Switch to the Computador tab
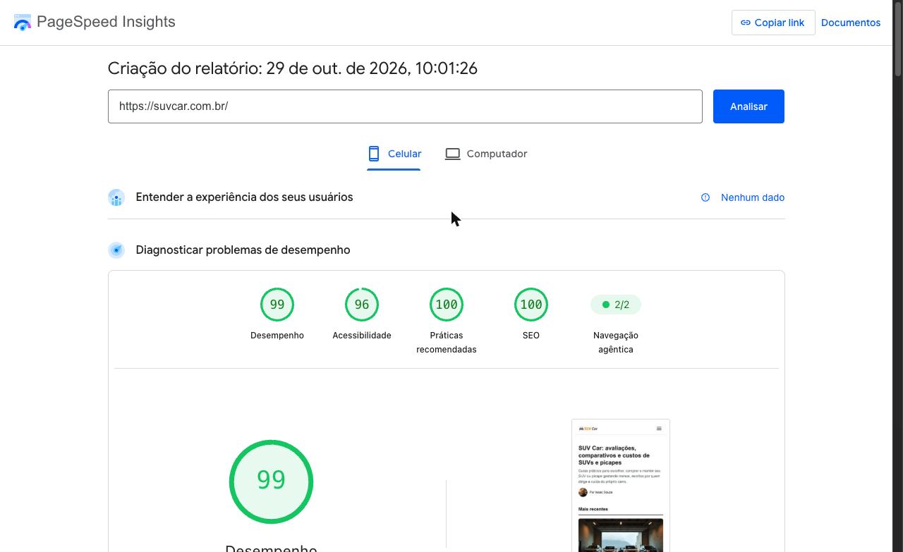 [486, 154]
